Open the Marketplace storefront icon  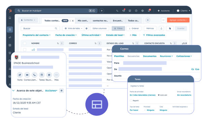click(x=130, y=11)
